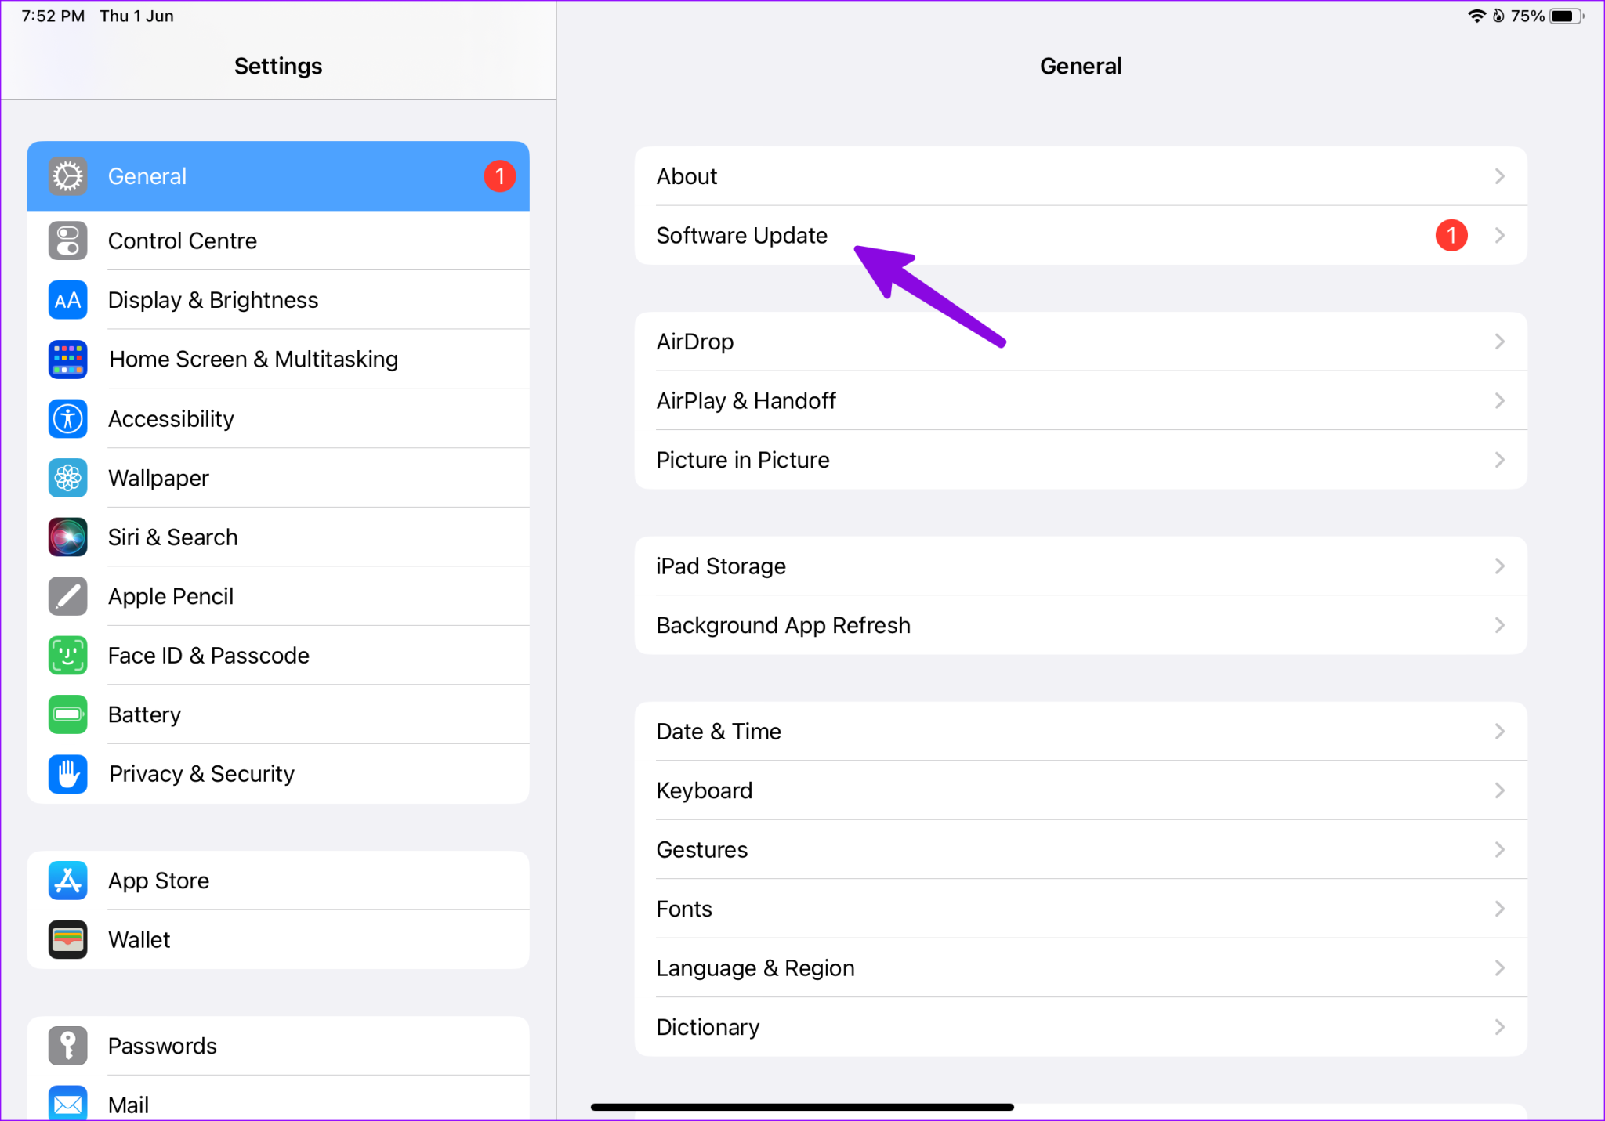Click the Passwords key icon

tap(67, 1046)
